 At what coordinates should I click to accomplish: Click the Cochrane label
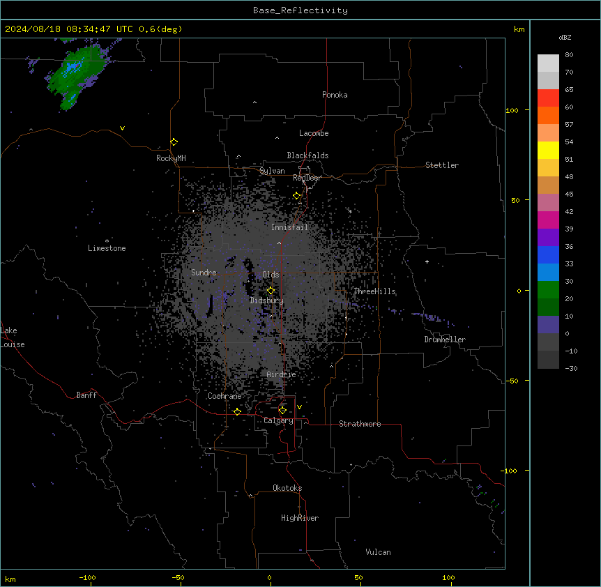point(225,396)
